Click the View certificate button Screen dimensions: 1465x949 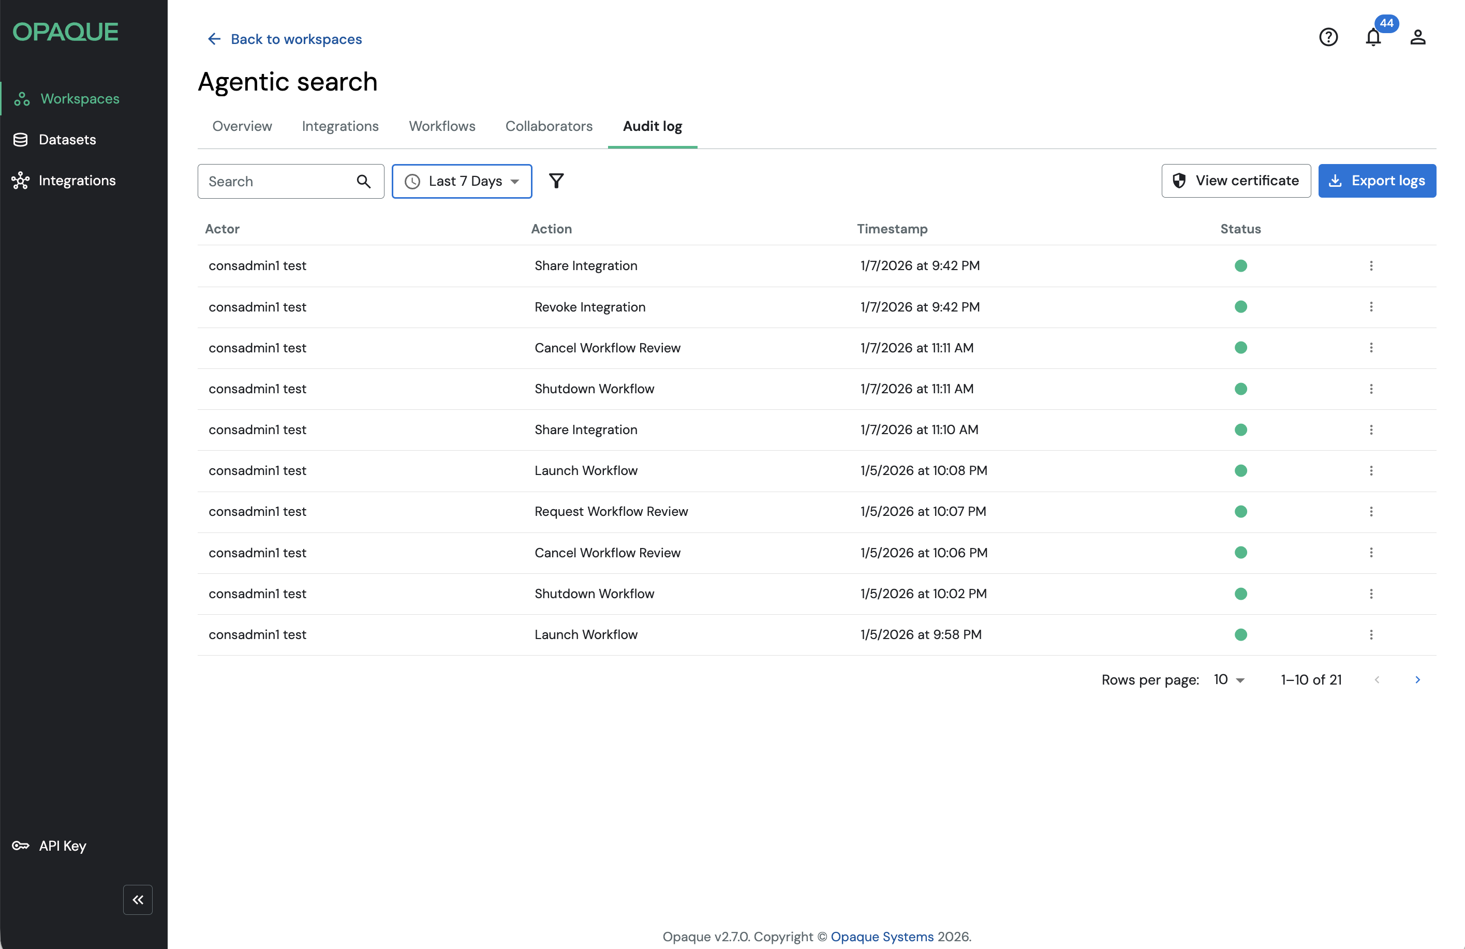tap(1236, 181)
